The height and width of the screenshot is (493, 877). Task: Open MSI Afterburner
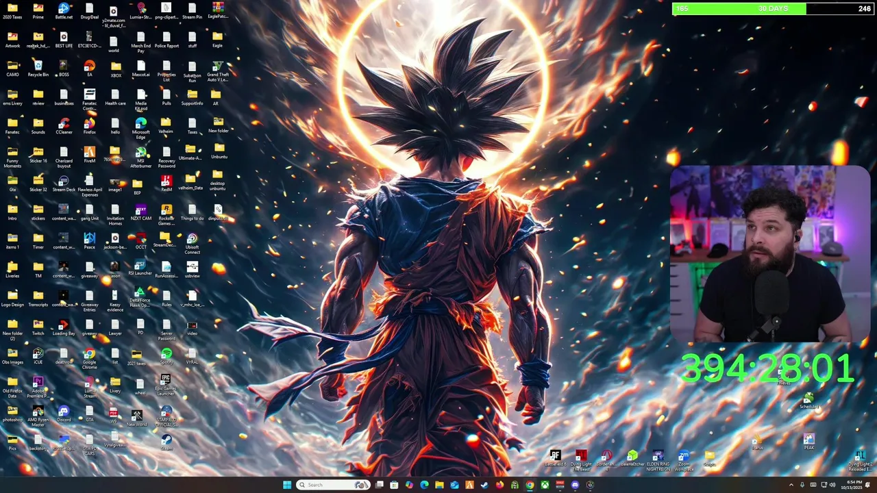point(141,157)
